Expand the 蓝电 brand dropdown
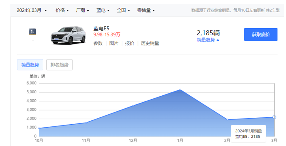This screenshot has height=146, width=286. point(103,10)
